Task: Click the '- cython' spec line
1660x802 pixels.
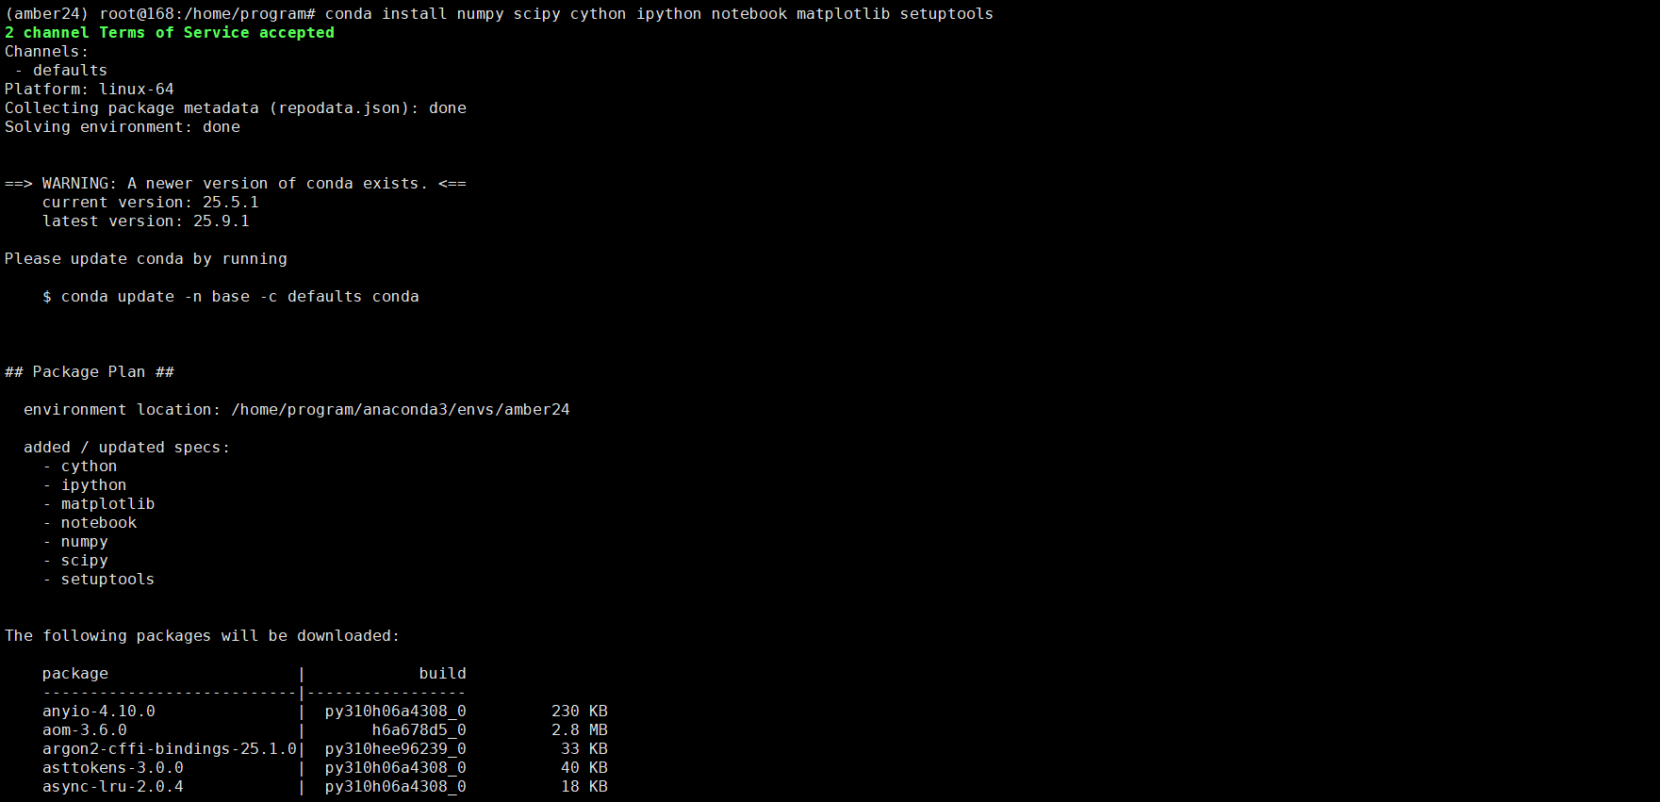Action: click(80, 466)
